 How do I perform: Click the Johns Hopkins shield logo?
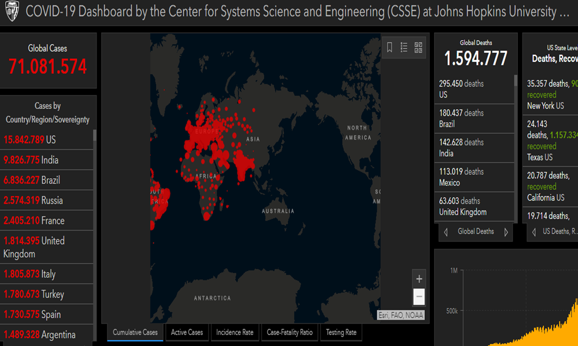[11, 12]
